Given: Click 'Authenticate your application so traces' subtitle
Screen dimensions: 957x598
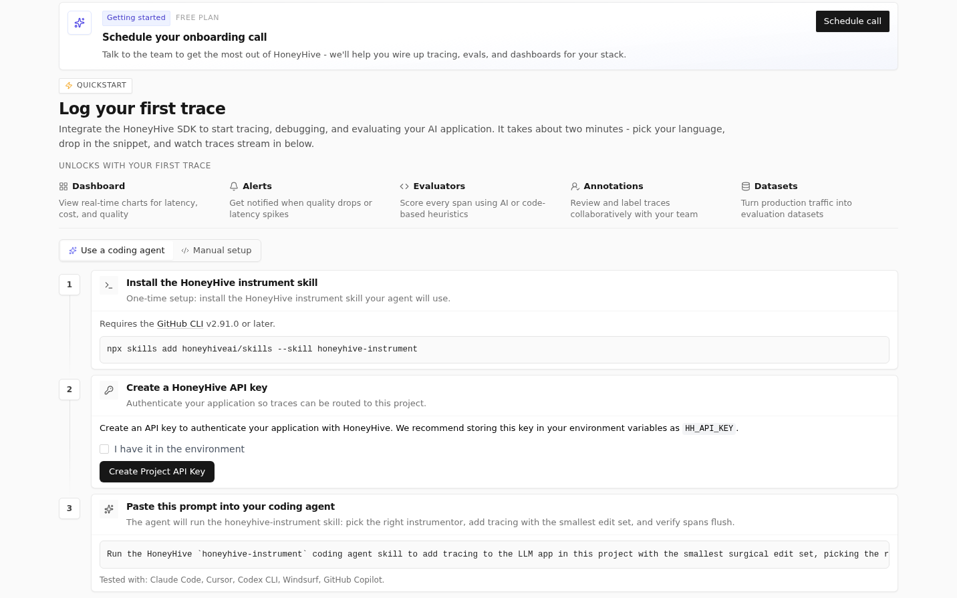Looking at the screenshot, I should click(276, 404).
